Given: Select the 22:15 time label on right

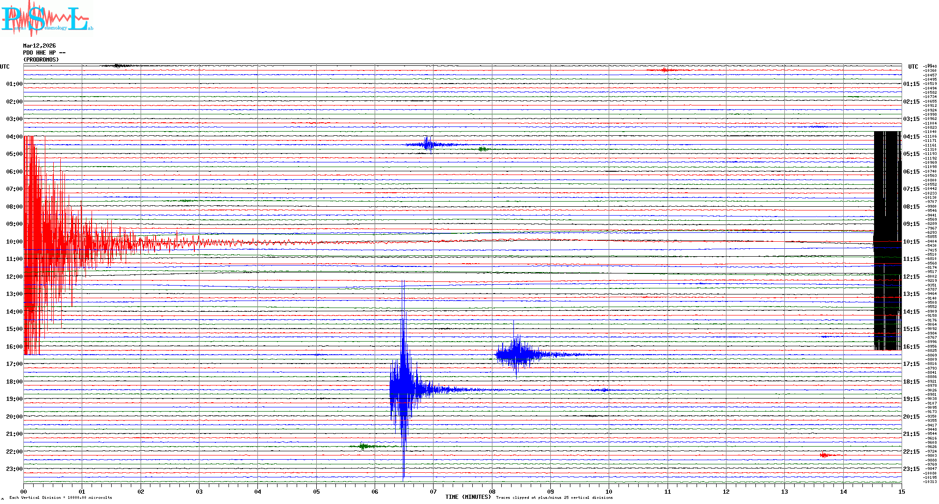Looking at the screenshot, I should pos(911,452).
